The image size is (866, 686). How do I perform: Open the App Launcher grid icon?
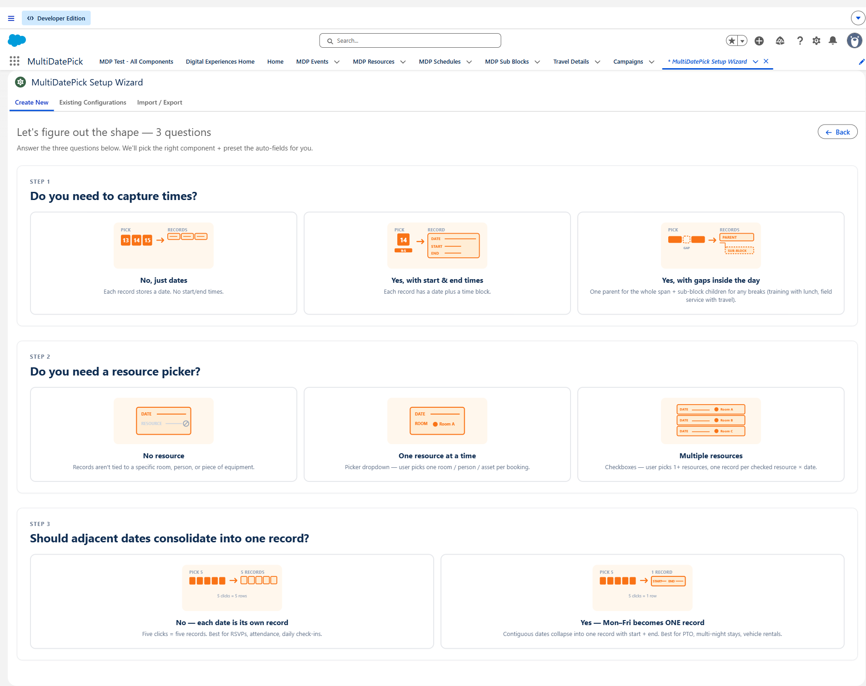(15, 61)
